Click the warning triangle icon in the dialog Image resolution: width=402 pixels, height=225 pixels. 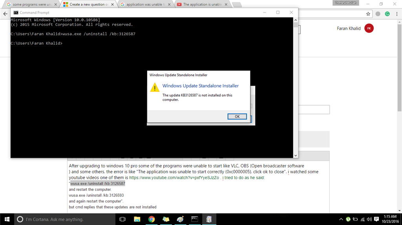[155, 87]
